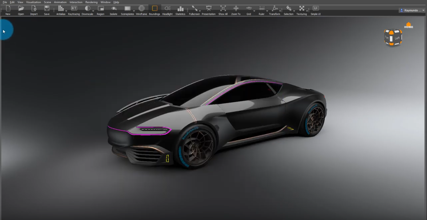Expand the Transform dropdown arrow
This screenshot has width=427, height=220.
280,11
